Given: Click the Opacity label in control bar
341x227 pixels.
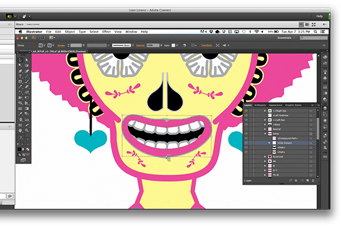Looking at the screenshot, I should coord(139,44).
